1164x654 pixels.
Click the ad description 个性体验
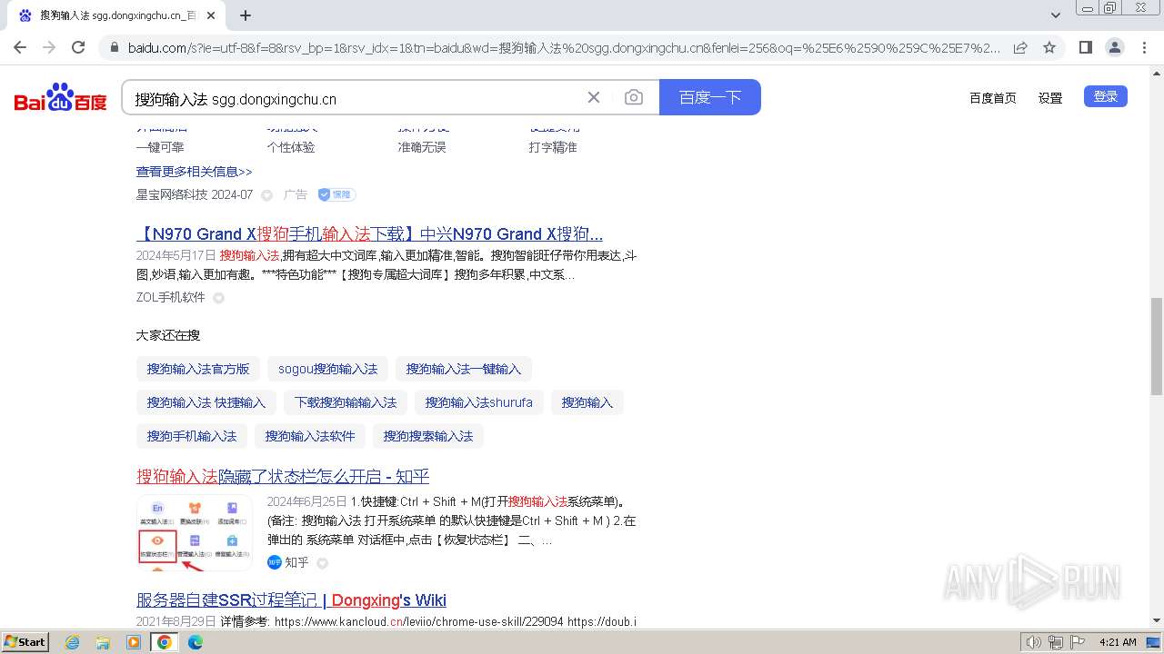click(x=291, y=147)
